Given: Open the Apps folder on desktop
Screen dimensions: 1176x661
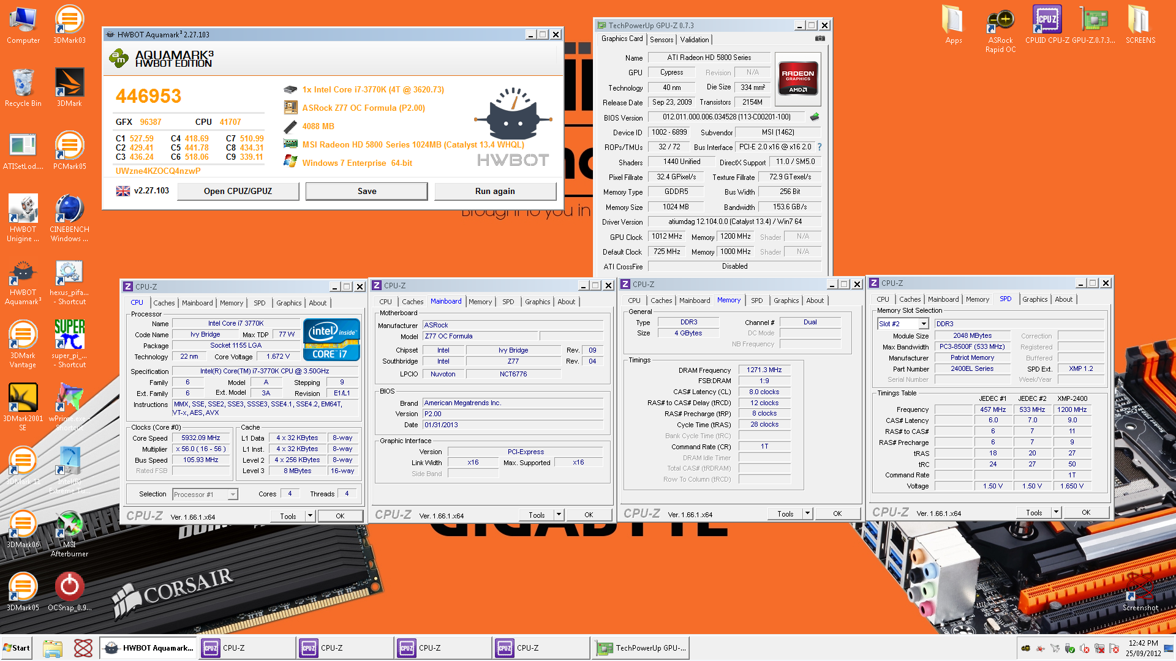Looking at the screenshot, I should 953,26.
